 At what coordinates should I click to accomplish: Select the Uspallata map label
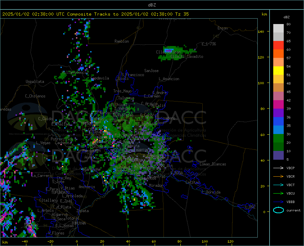point(35,82)
